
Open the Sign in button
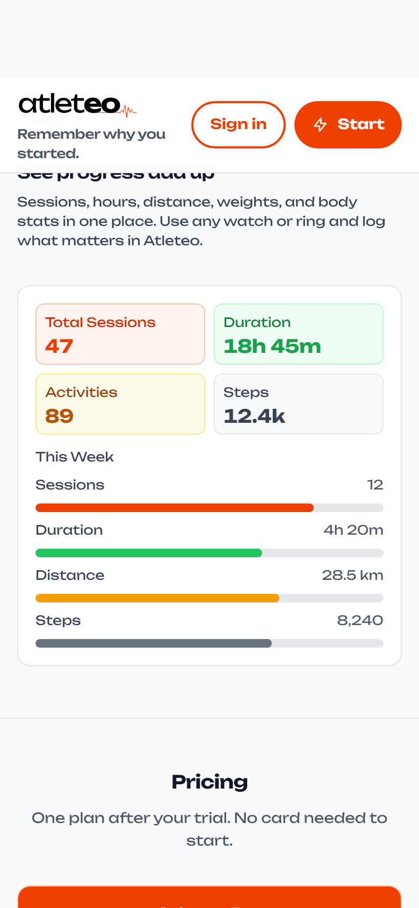tap(239, 125)
